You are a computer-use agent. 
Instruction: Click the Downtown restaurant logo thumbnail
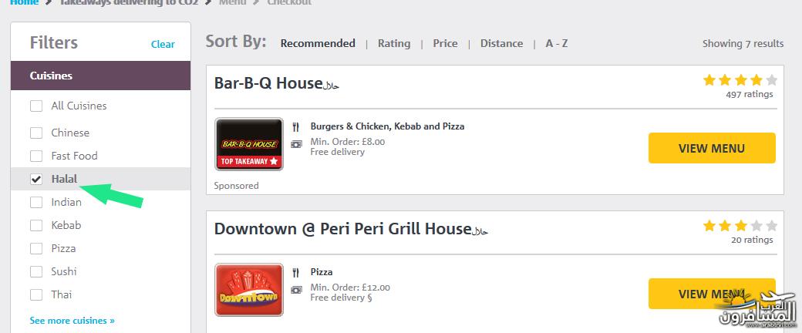coord(249,290)
